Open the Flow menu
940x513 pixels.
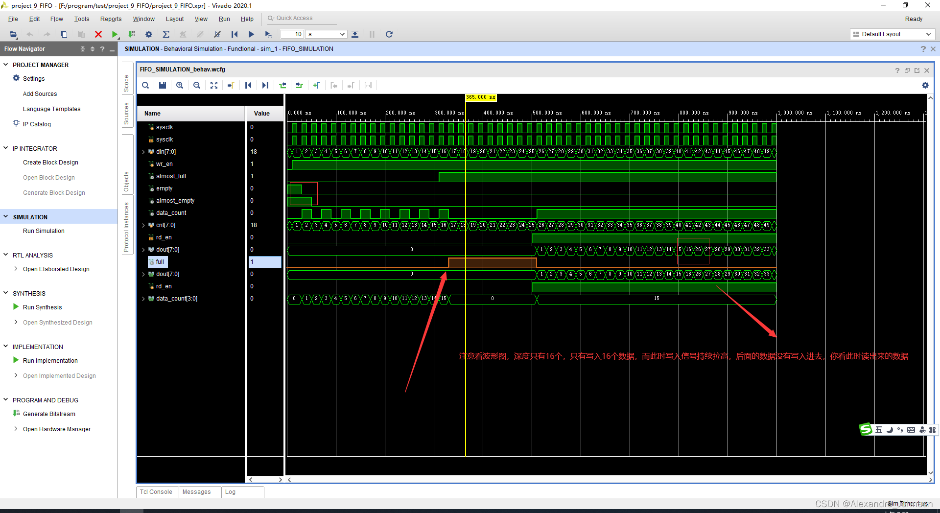coord(56,19)
